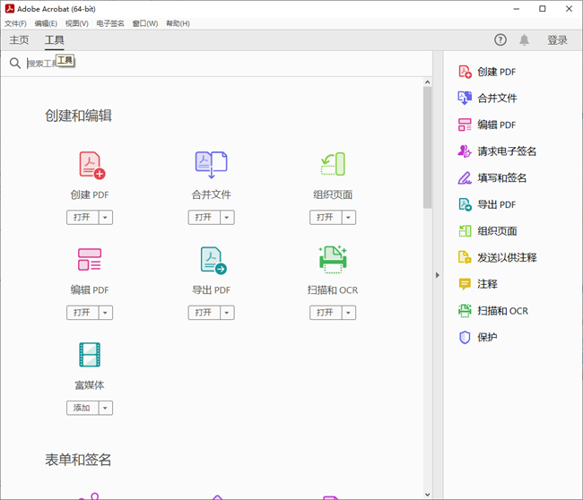Screen dimensions: 583x500
Task: Click 添加 button under 富媒体
Action: pos(83,408)
